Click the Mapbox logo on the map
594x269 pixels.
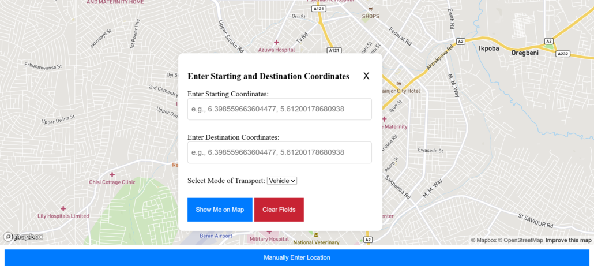[x=23, y=237]
